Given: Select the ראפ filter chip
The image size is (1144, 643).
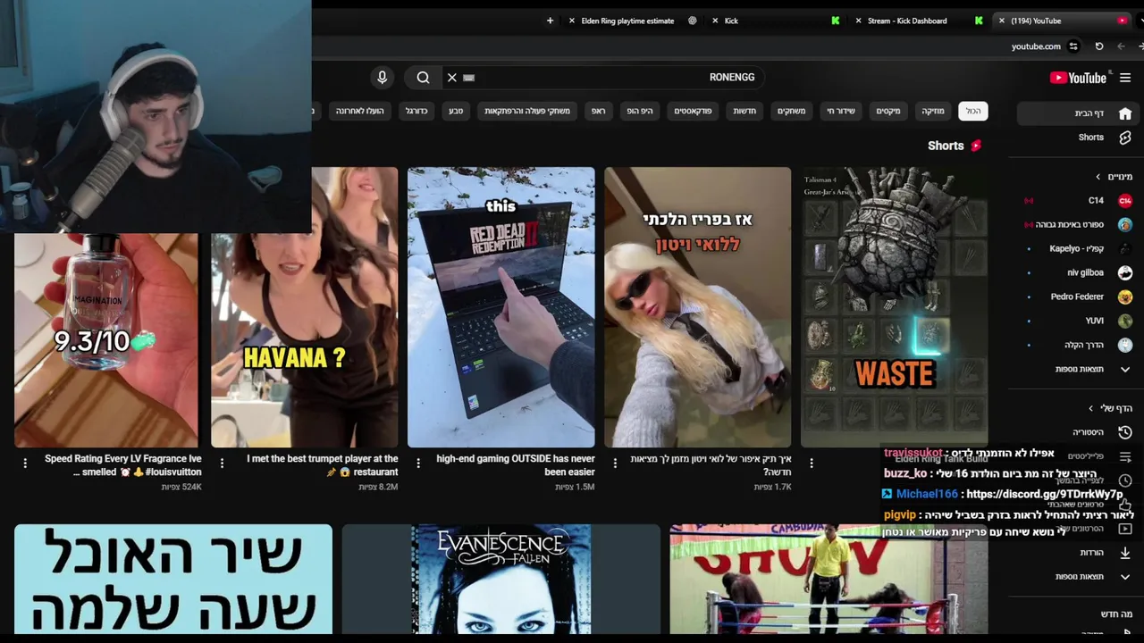Looking at the screenshot, I should click(x=599, y=111).
